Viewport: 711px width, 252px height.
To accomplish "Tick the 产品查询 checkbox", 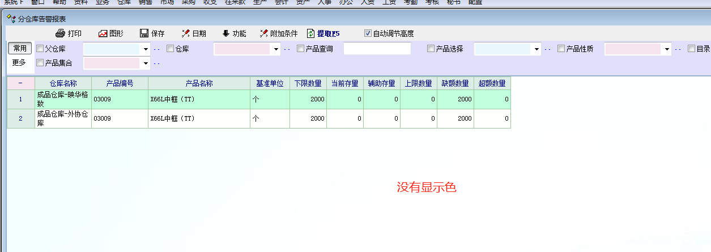I will [x=300, y=49].
